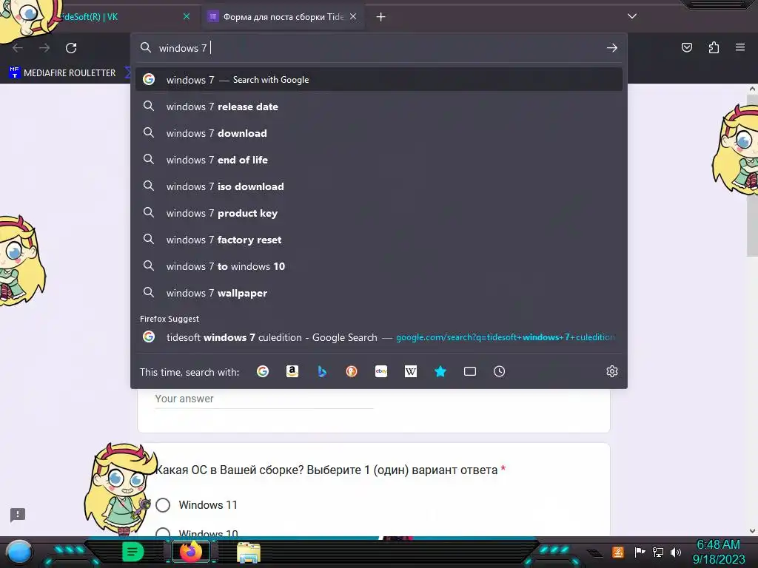Open the green notes app in taskbar
Image resolution: width=758 pixels, height=568 pixels.
(133, 552)
